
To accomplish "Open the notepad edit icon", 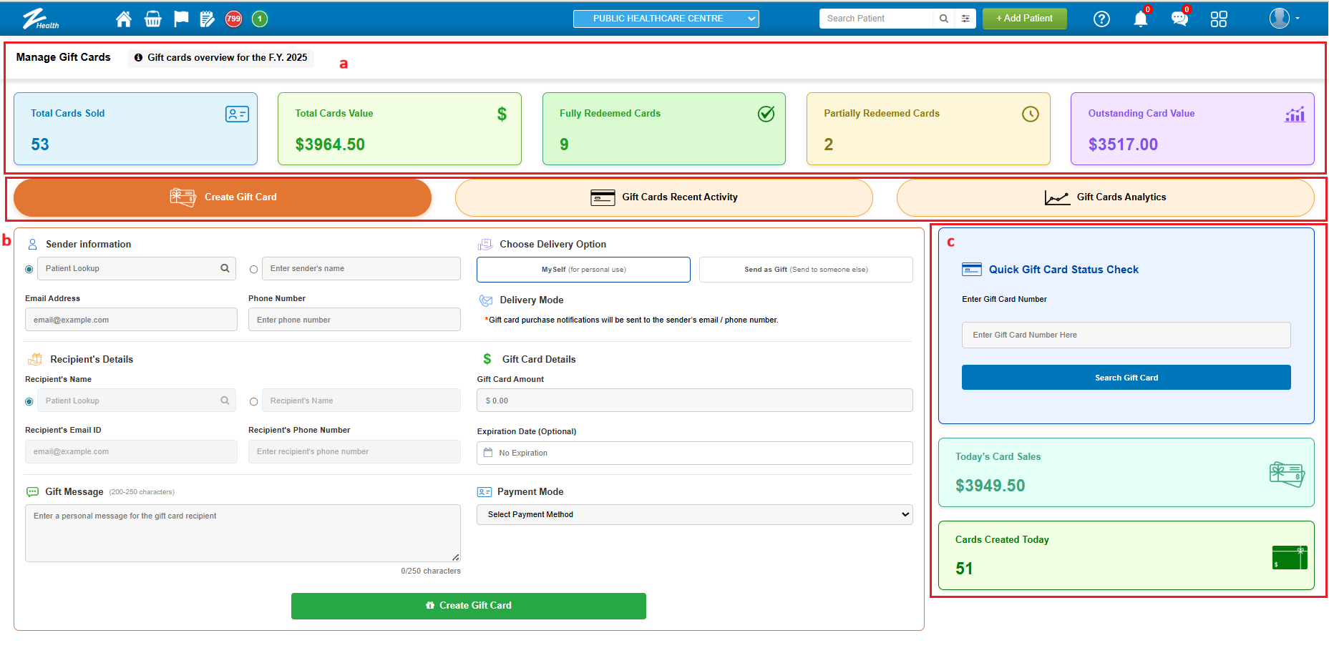I will click(x=207, y=19).
